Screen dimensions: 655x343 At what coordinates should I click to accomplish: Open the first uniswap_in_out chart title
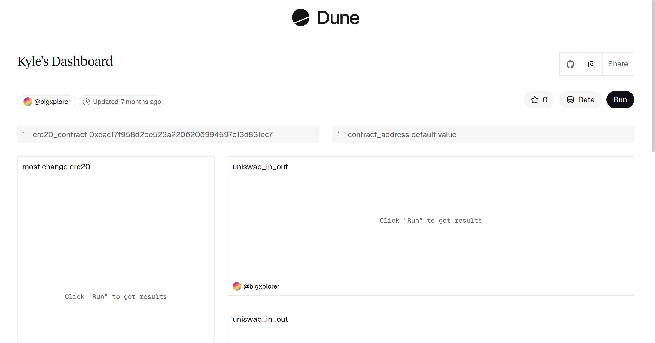(x=260, y=167)
